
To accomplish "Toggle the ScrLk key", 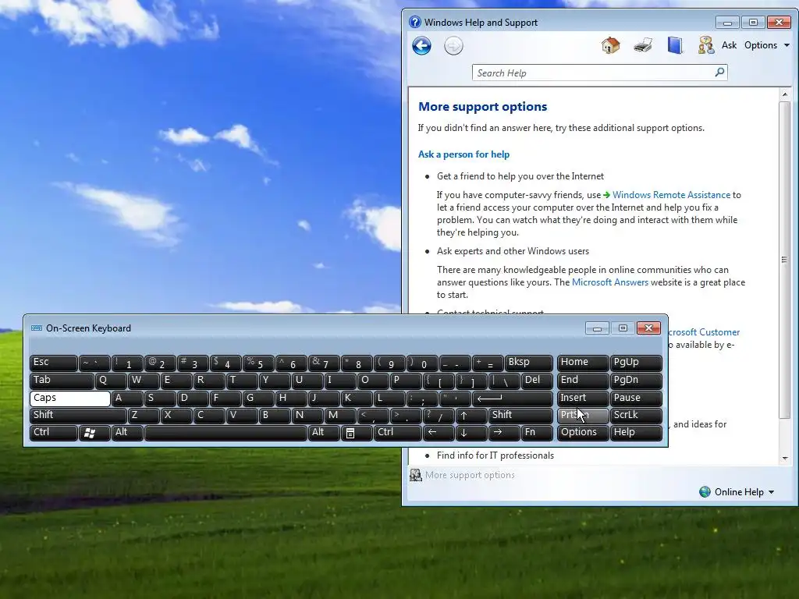I will click(x=636, y=416).
